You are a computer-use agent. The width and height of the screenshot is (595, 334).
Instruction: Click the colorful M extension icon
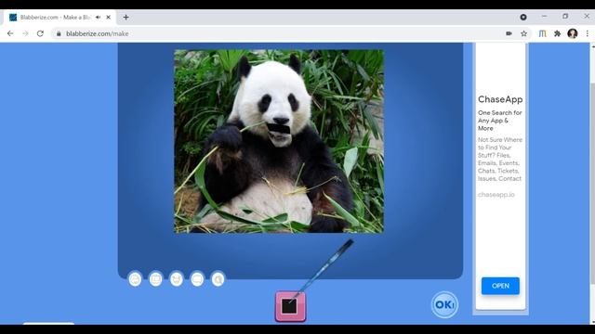point(543,33)
